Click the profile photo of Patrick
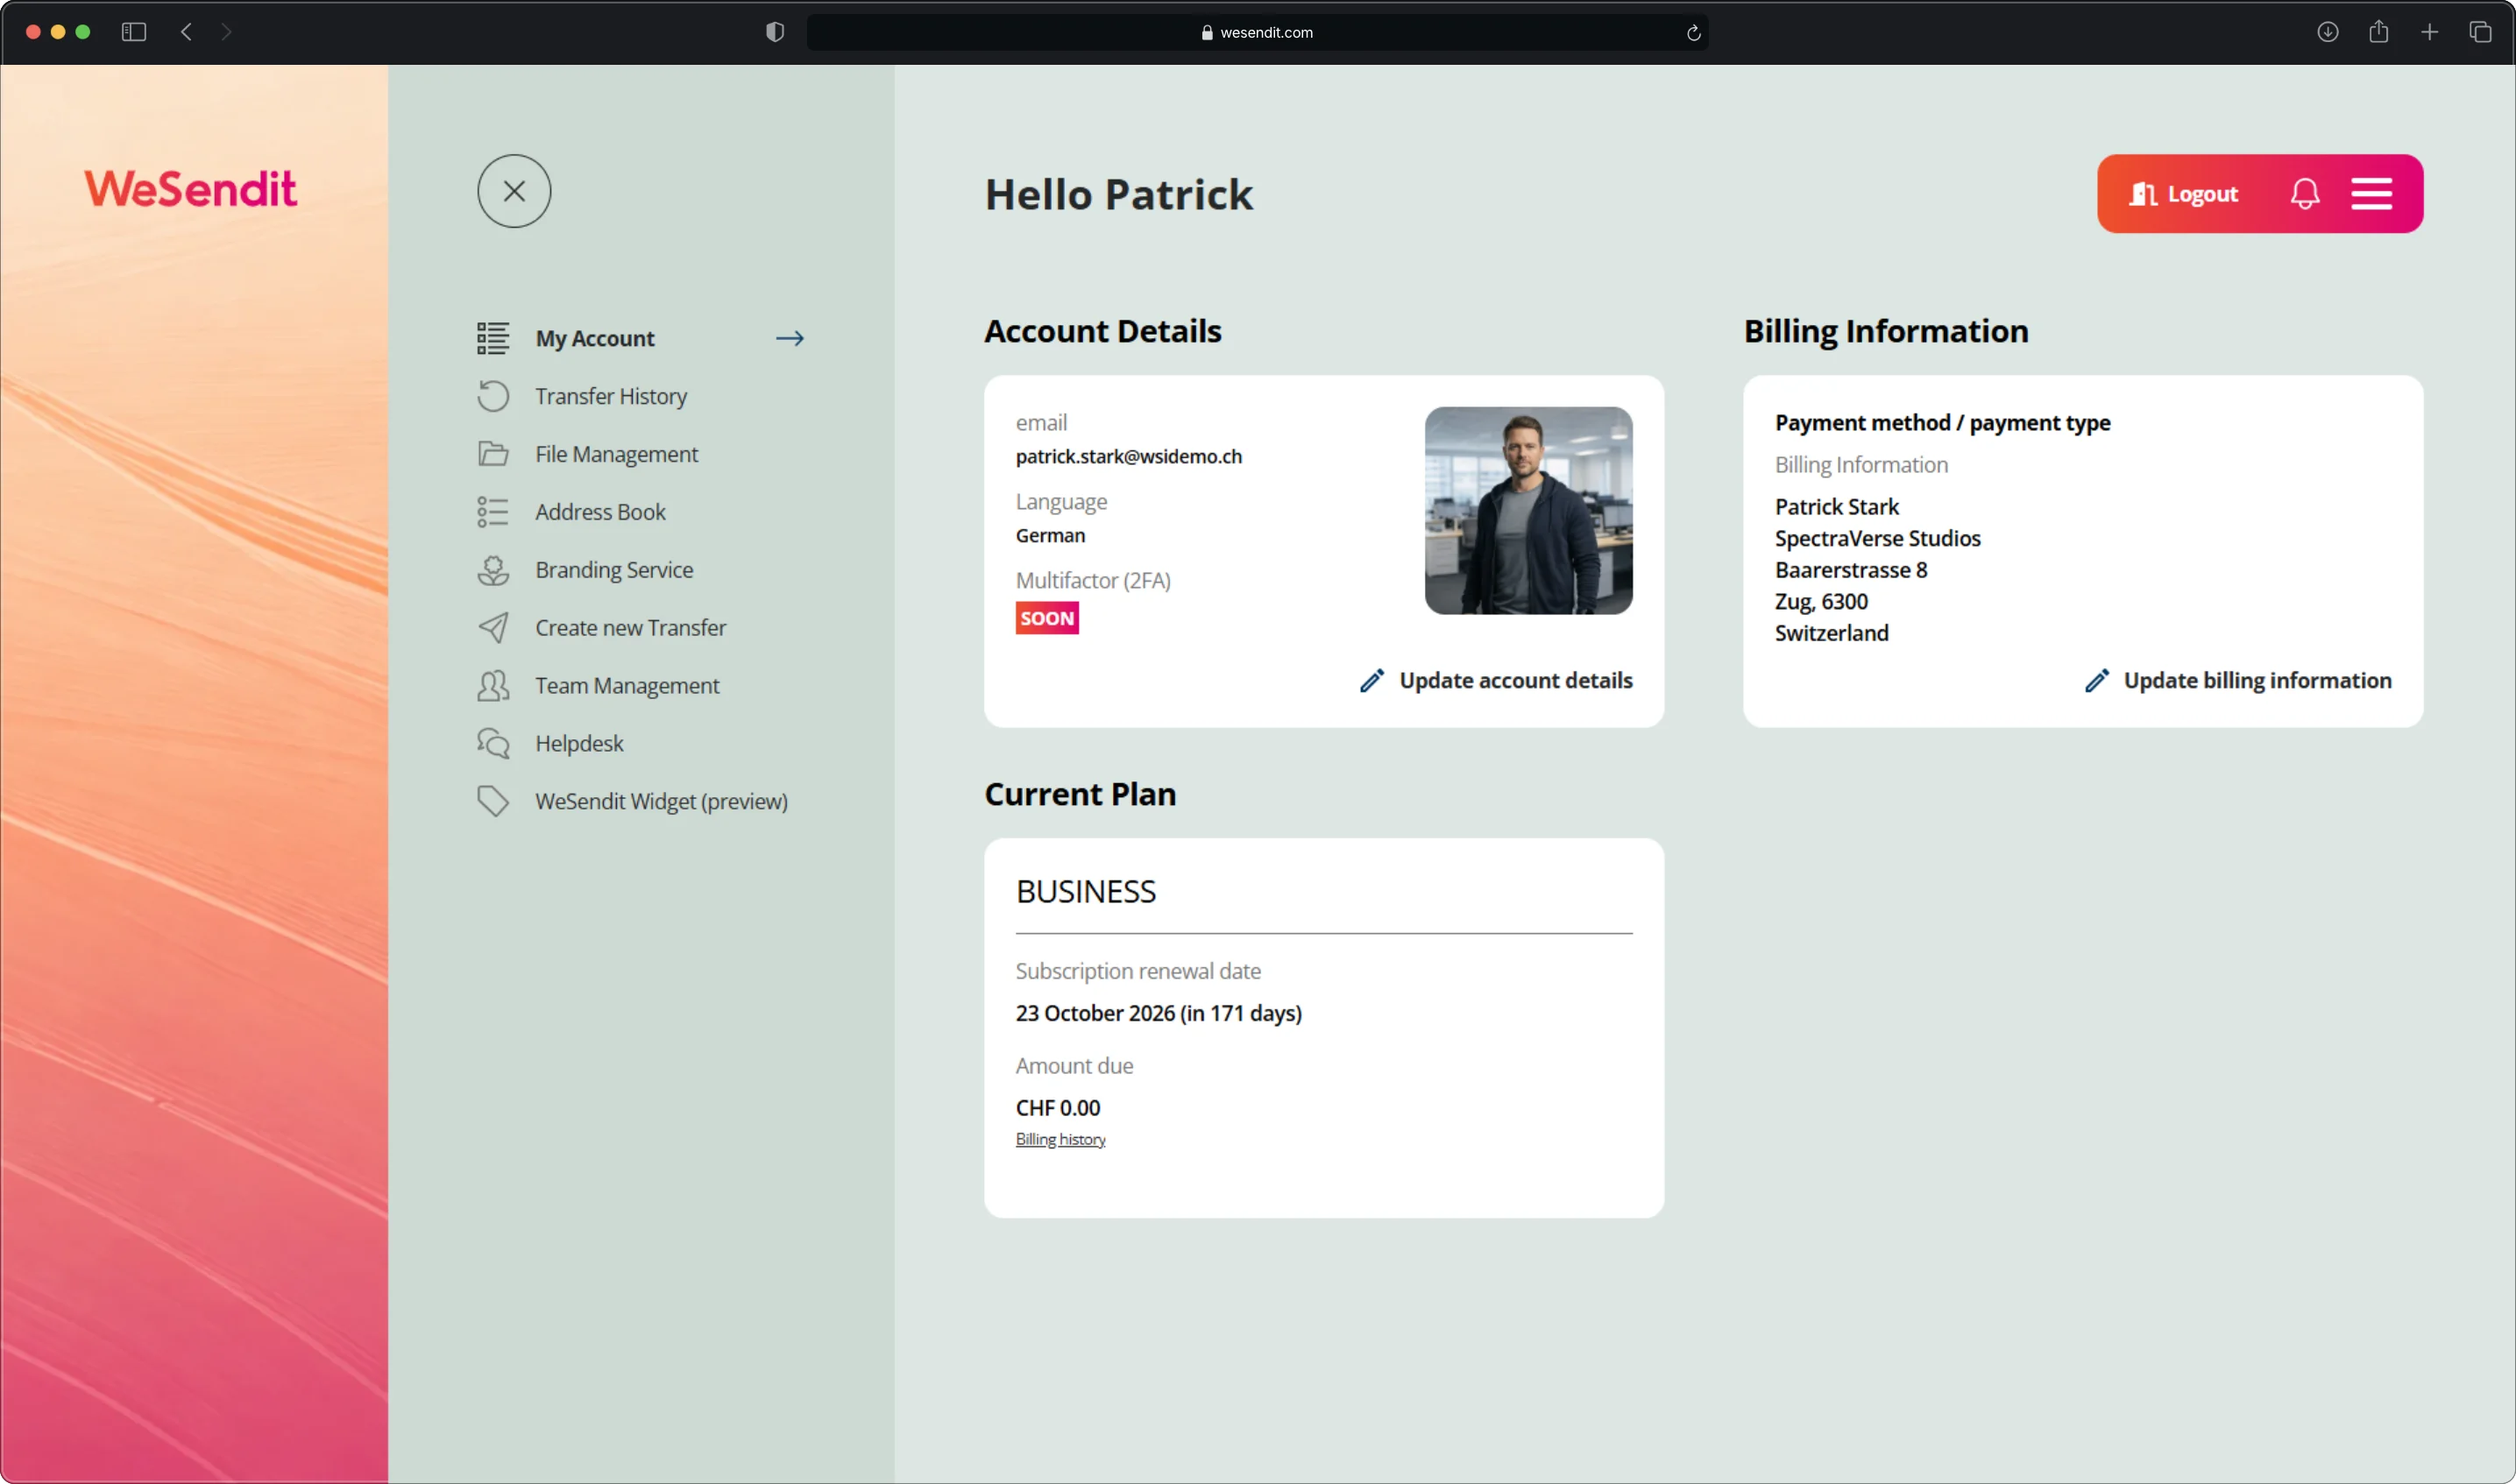The width and height of the screenshot is (2516, 1484). click(x=1528, y=511)
